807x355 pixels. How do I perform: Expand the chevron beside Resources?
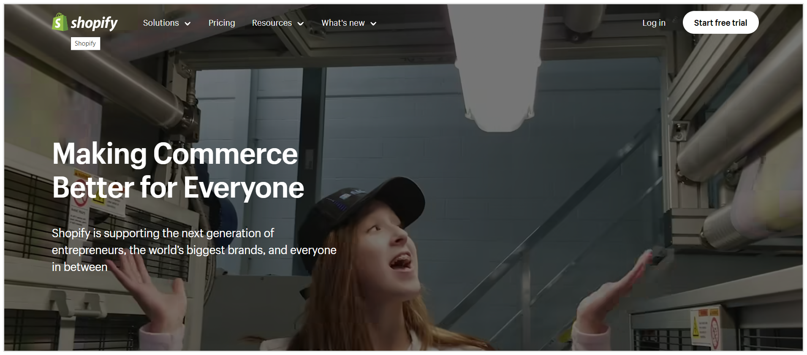[301, 24]
